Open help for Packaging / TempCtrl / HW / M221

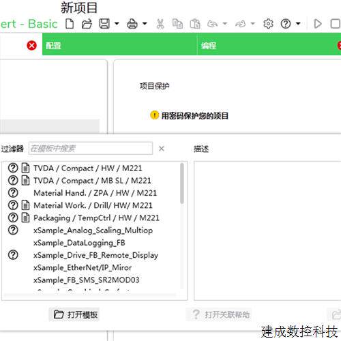13,218
